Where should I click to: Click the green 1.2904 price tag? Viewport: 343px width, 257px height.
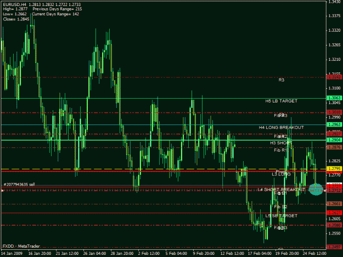coord(334,140)
